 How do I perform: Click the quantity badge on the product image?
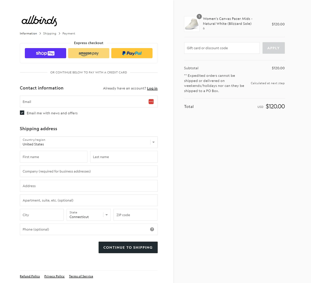pos(199,16)
